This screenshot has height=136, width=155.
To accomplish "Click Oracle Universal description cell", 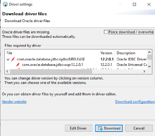I will 132,65.
